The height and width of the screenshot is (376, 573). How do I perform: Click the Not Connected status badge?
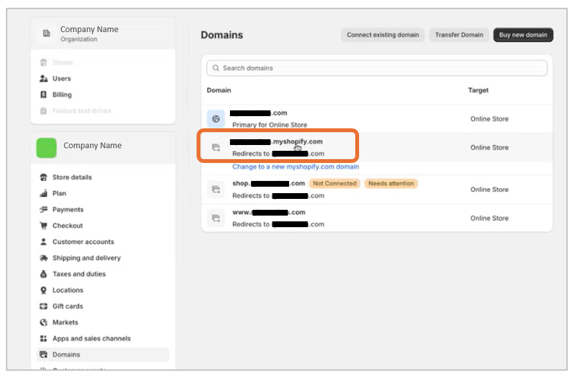click(335, 184)
